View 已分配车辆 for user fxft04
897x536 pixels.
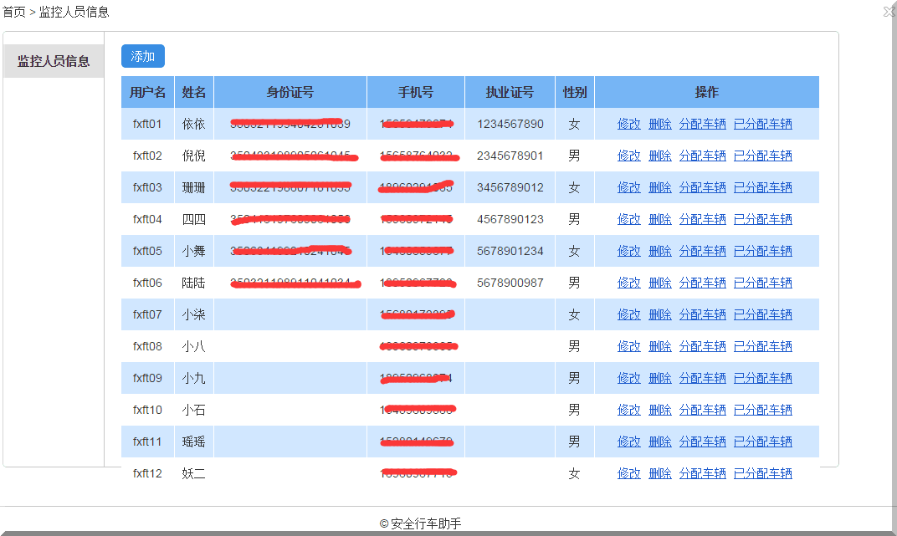click(762, 218)
